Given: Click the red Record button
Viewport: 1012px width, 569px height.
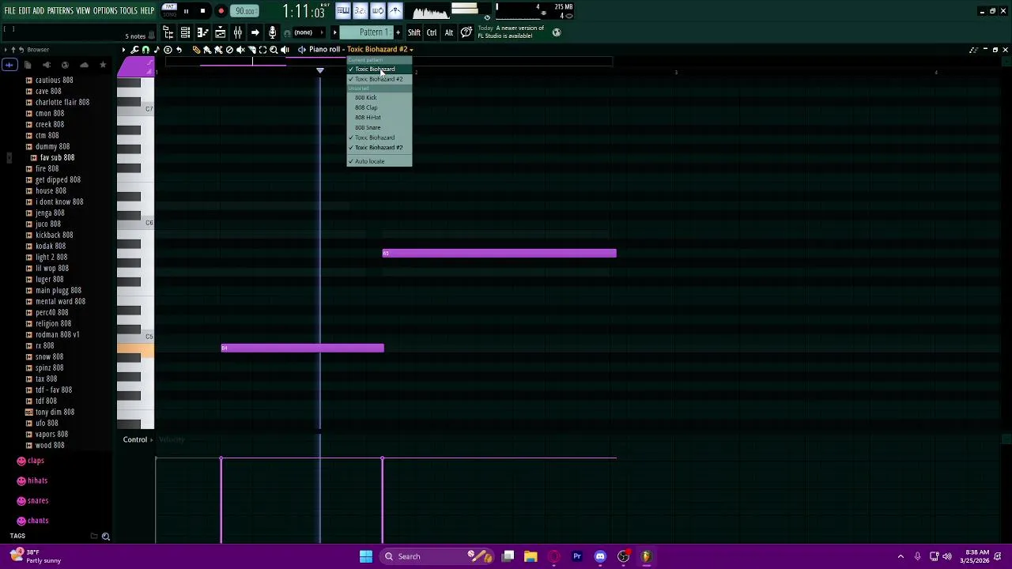Looking at the screenshot, I should (221, 11).
